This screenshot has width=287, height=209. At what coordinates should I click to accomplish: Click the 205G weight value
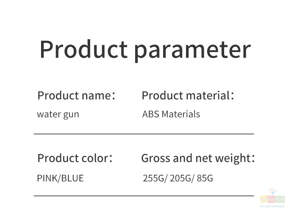tap(180, 178)
